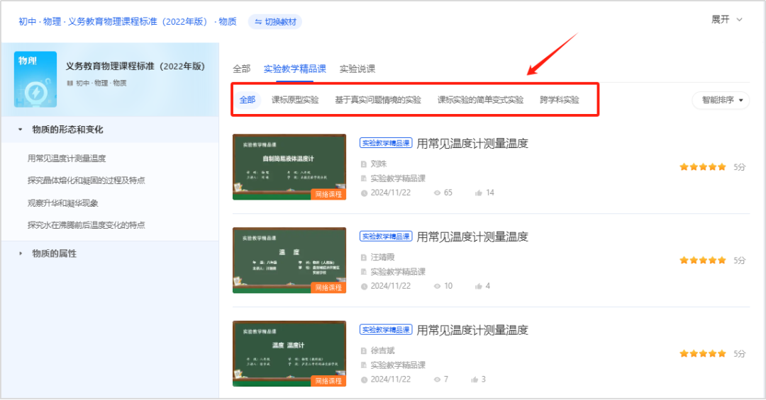Screen dimensions: 766x400
Task: Open the 智能排序 sort dropdown
Action: click(721, 100)
